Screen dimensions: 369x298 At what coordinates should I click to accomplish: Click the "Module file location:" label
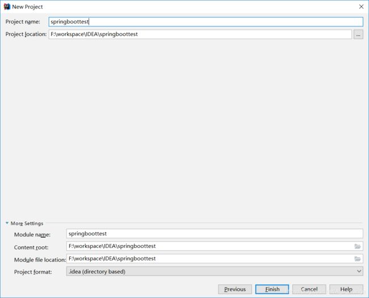tap(40, 260)
